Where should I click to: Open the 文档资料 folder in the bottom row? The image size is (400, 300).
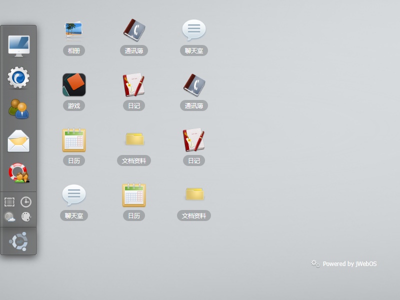(x=194, y=194)
